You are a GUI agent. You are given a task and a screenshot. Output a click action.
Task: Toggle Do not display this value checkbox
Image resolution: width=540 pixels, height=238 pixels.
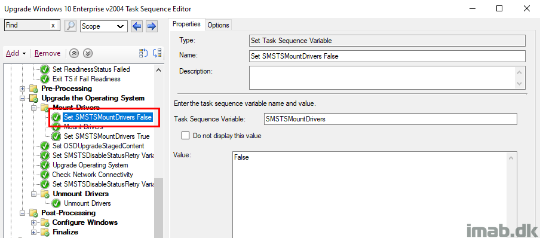coord(186,136)
